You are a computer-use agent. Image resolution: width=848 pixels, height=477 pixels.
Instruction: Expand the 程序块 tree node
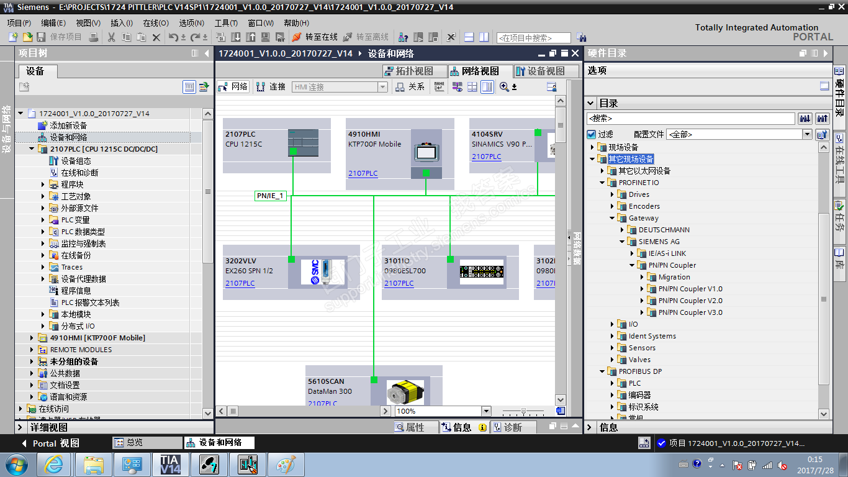pos(43,184)
